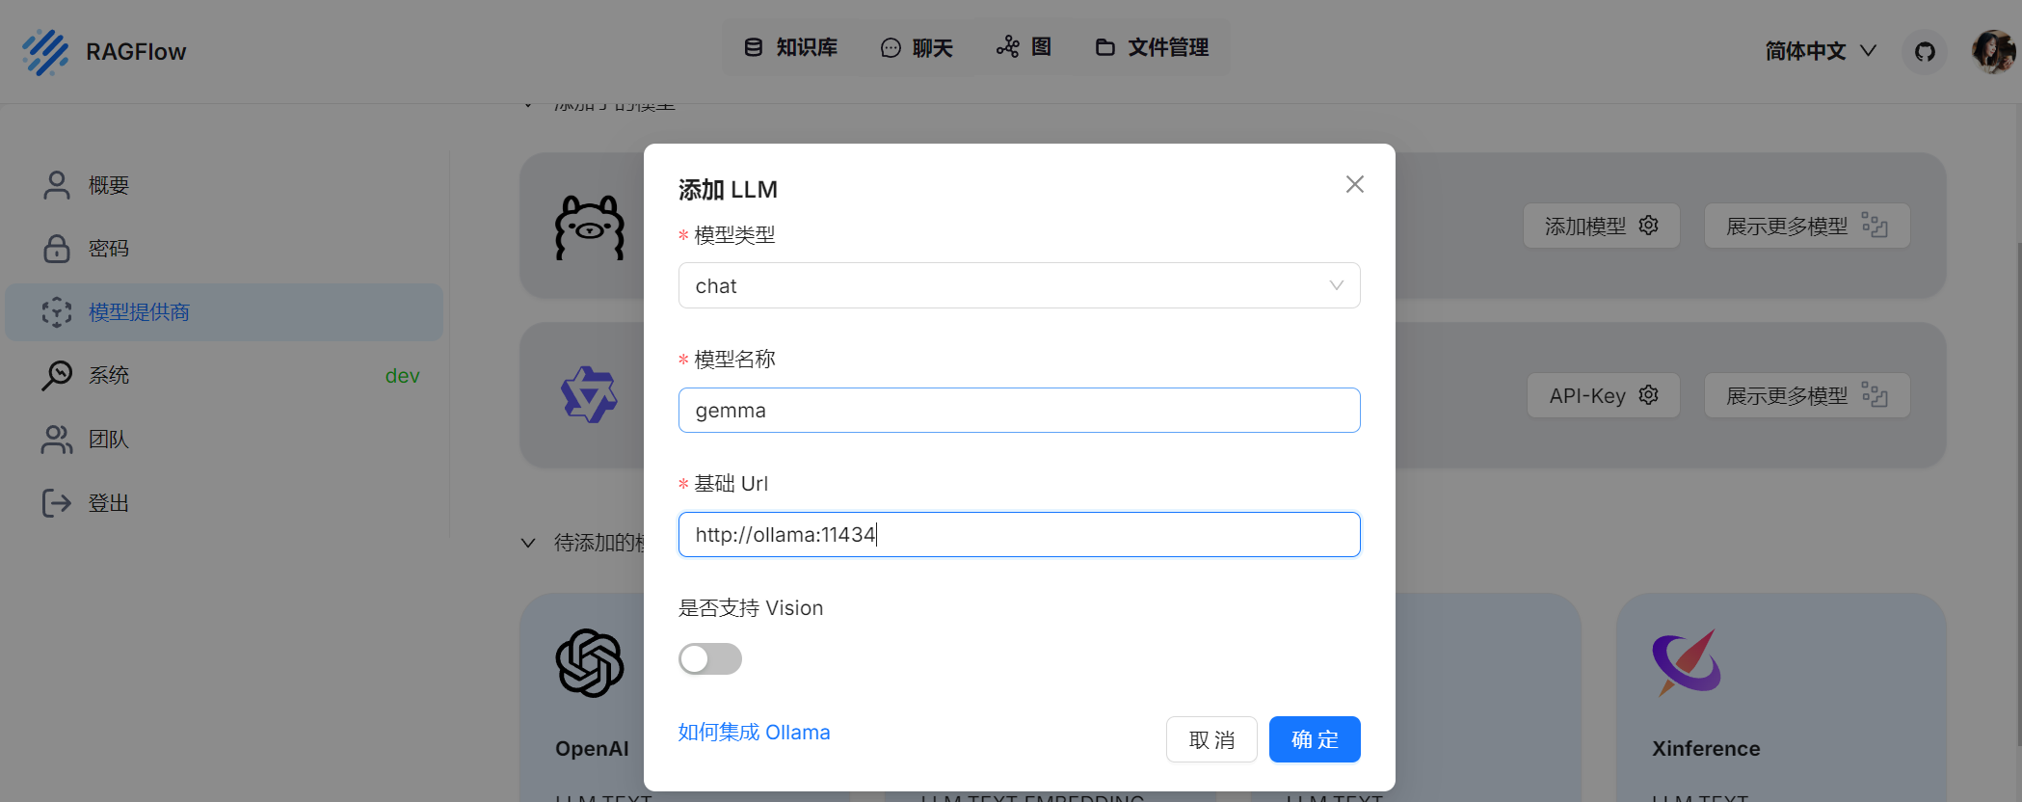Select 团队 in the sidebar
The width and height of the screenshot is (2022, 802).
coord(108,440)
